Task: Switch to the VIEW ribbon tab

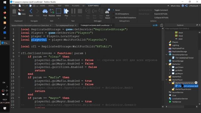Action: pos(67,6)
